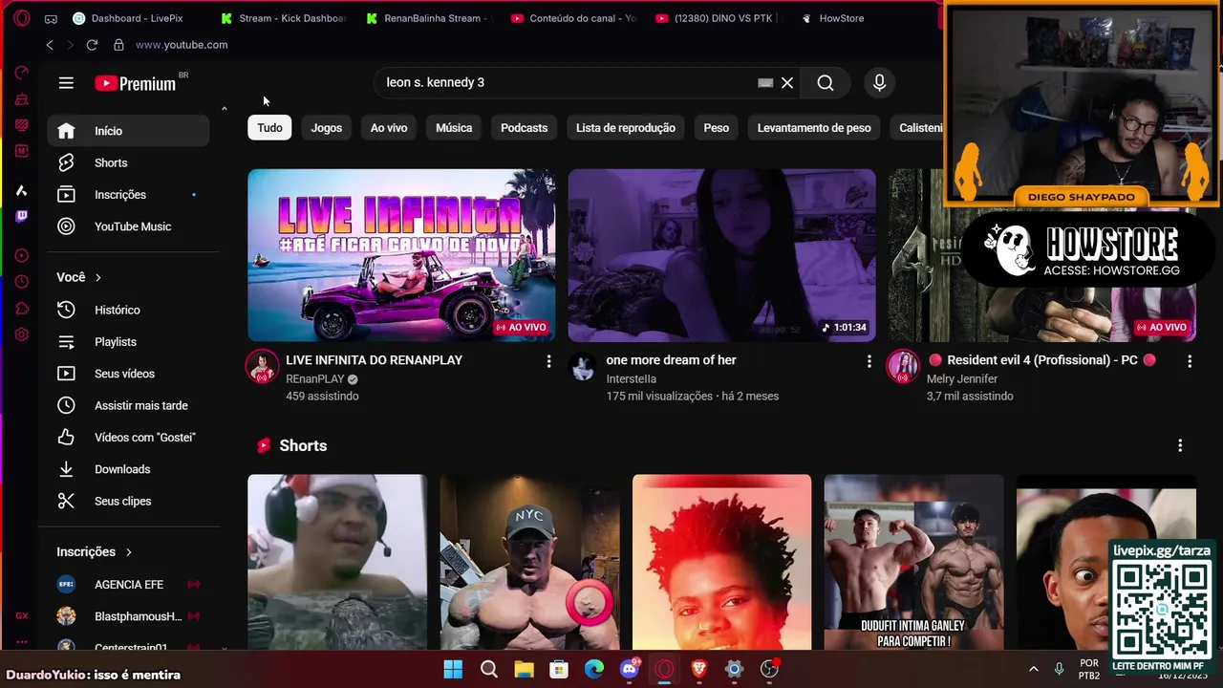The image size is (1223, 688).
Task: Open OBS Studio from the taskbar
Action: (x=770, y=669)
